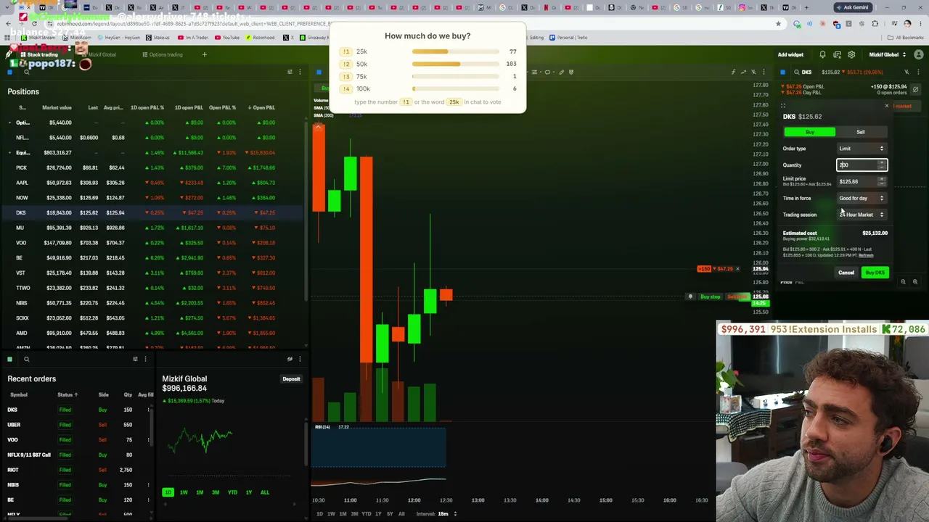Click the flatten position icon beside open orders
This screenshot has width=929, height=522.
915,89
